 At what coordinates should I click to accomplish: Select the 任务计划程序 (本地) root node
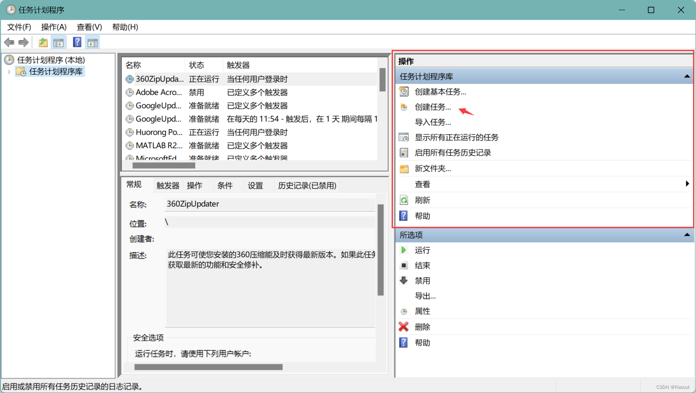51,60
